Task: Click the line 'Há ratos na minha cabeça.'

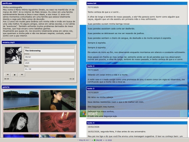Action: click(100, 97)
